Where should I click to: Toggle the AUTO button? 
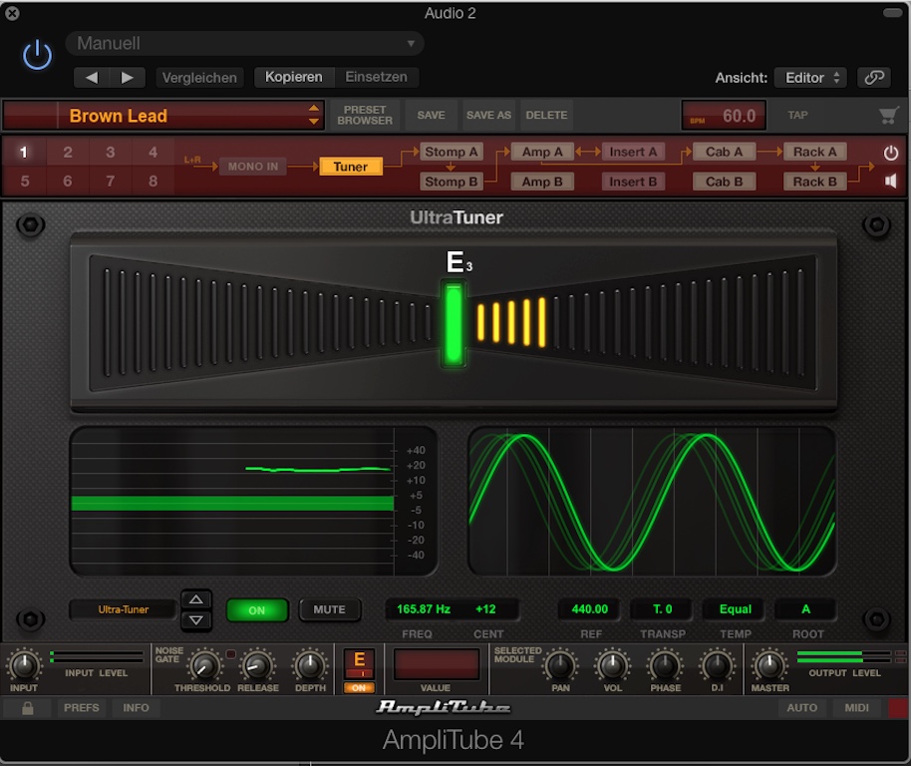pyautogui.click(x=801, y=708)
